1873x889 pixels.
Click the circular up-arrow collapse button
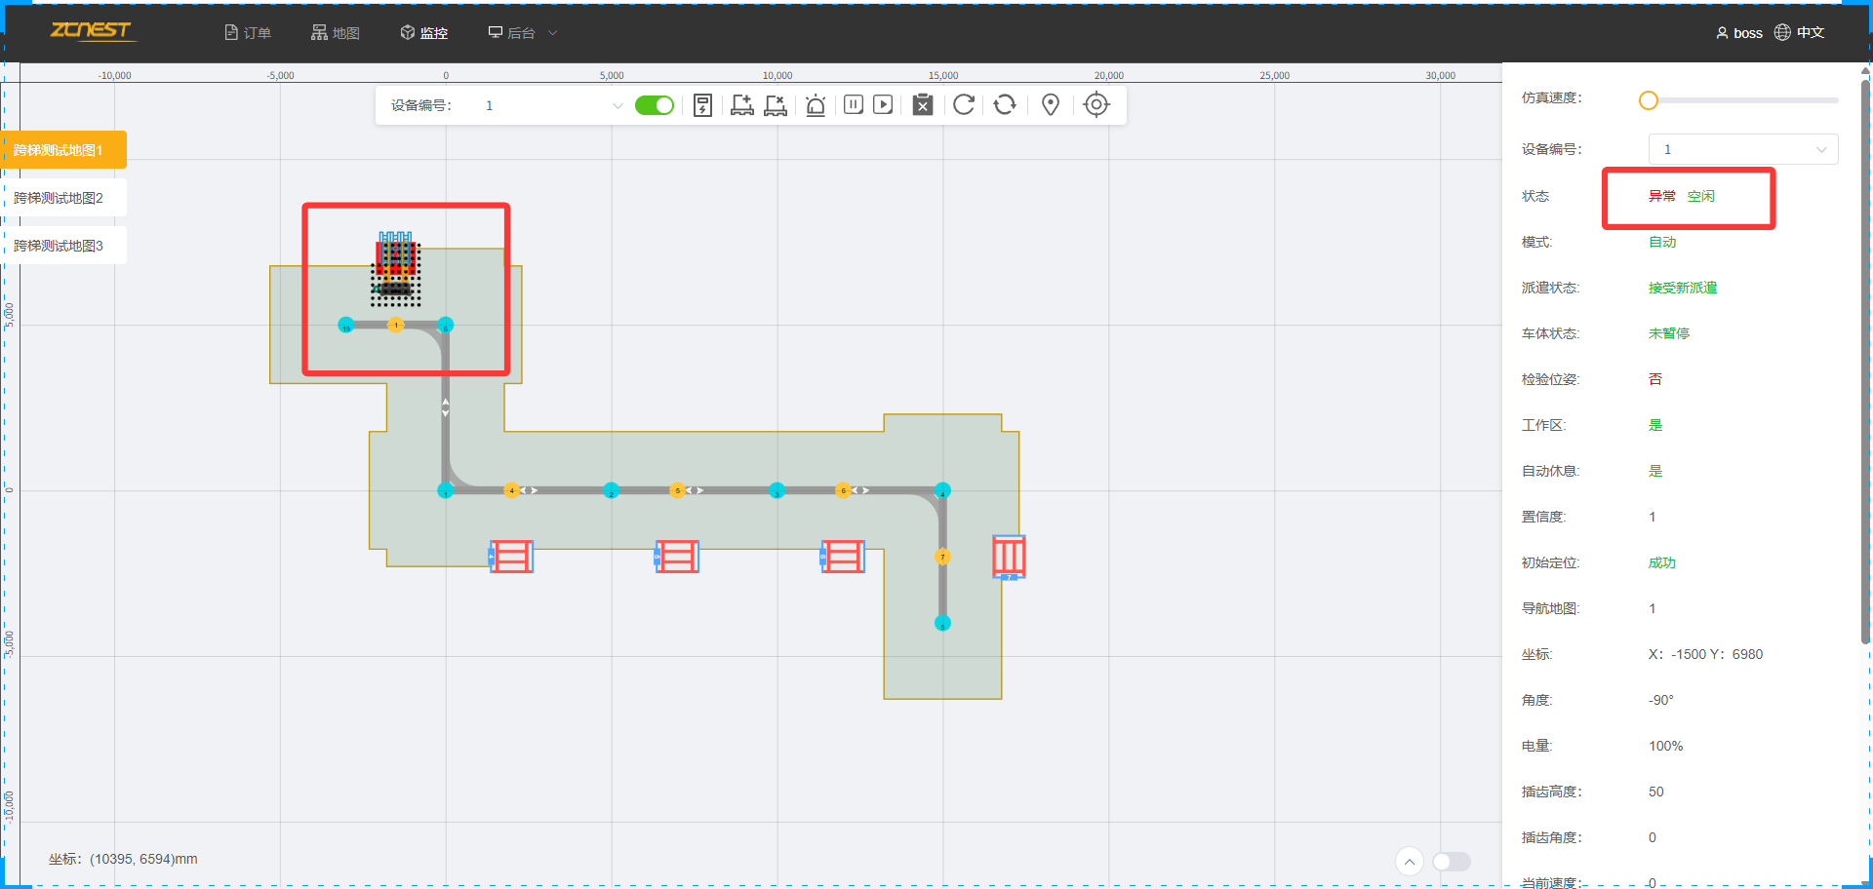pos(1410,861)
